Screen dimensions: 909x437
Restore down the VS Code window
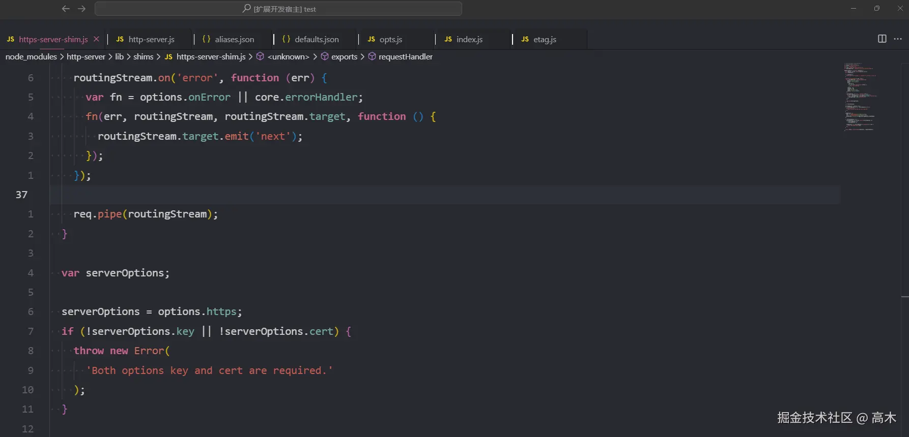tap(877, 9)
